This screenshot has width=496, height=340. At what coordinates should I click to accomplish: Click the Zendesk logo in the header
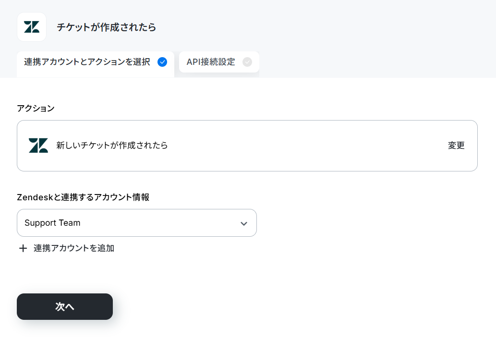(32, 27)
